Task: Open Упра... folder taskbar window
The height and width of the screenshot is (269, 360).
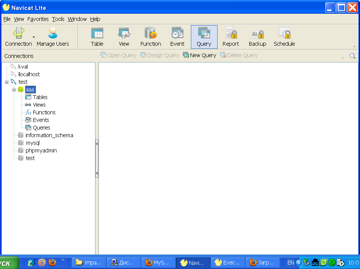Action: click(x=89, y=263)
